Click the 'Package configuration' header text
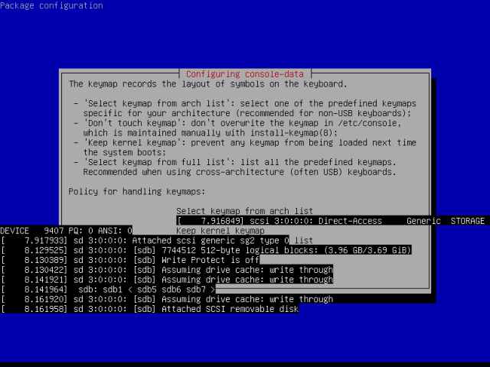The image size is (490, 367). click(51, 5)
